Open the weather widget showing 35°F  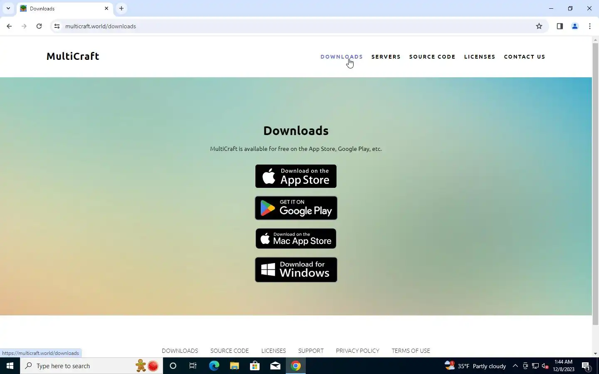(x=475, y=366)
